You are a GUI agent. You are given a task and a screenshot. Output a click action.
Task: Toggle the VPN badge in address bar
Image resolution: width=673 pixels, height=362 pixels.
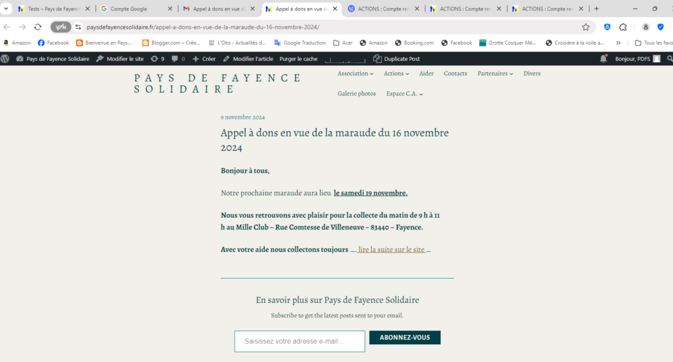tap(60, 27)
